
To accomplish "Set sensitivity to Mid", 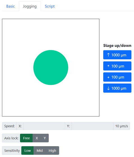I will [x=39, y=151].
